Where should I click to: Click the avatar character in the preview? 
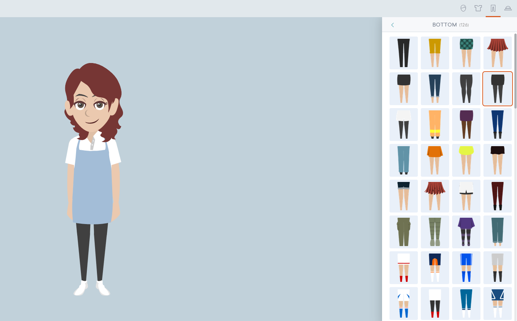[x=93, y=179]
